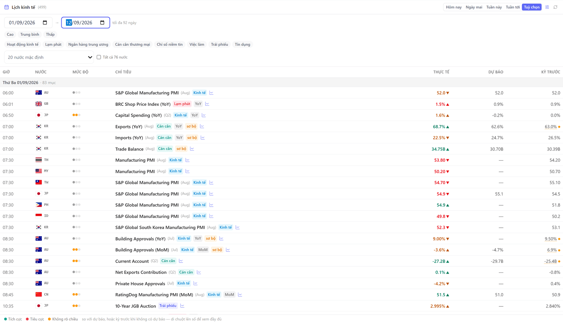Open start date calendar picker icon
Viewport: 563px width, 323px height.
(45, 22)
